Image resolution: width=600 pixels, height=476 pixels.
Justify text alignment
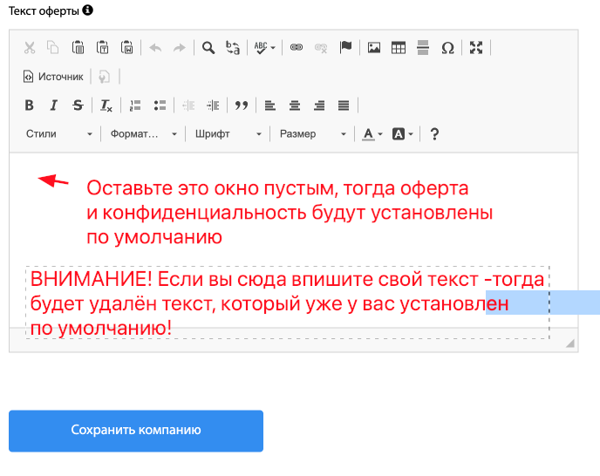344,105
